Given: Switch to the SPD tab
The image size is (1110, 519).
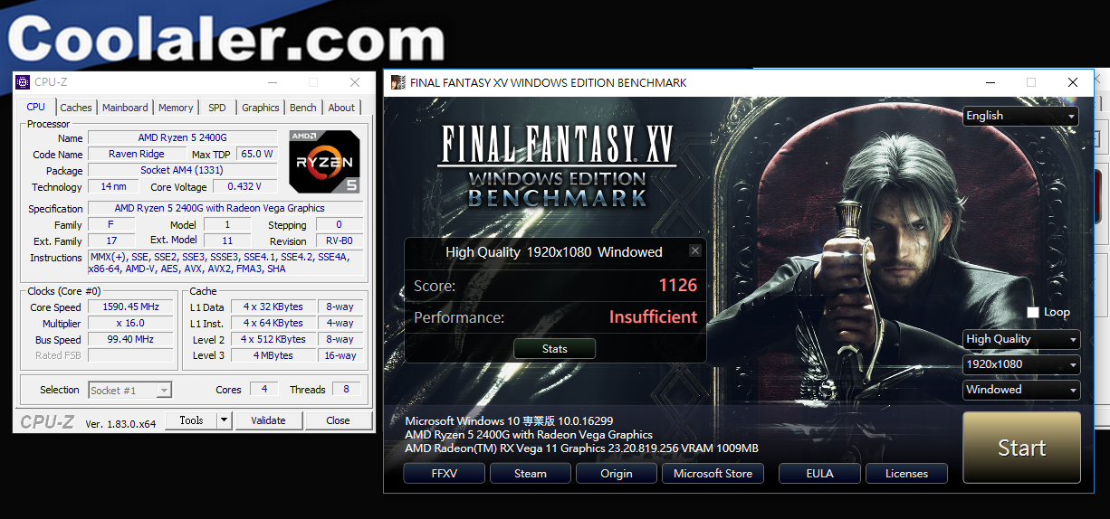Looking at the screenshot, I should tap(217, 108).
